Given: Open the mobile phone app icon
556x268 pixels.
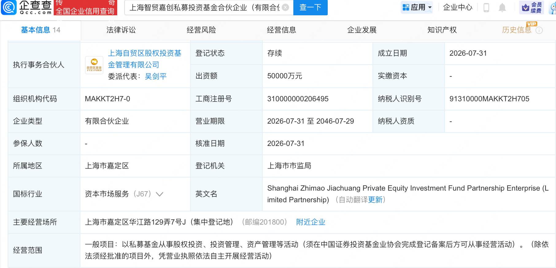Looking at the screenshot, I should pyautogui.click(x=486, y=7).
